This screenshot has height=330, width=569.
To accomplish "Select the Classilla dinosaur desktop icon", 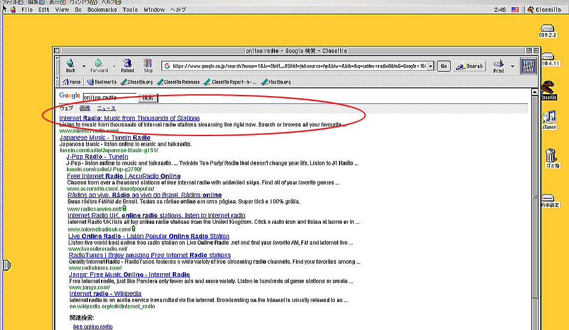I will [x=548, y=90].
